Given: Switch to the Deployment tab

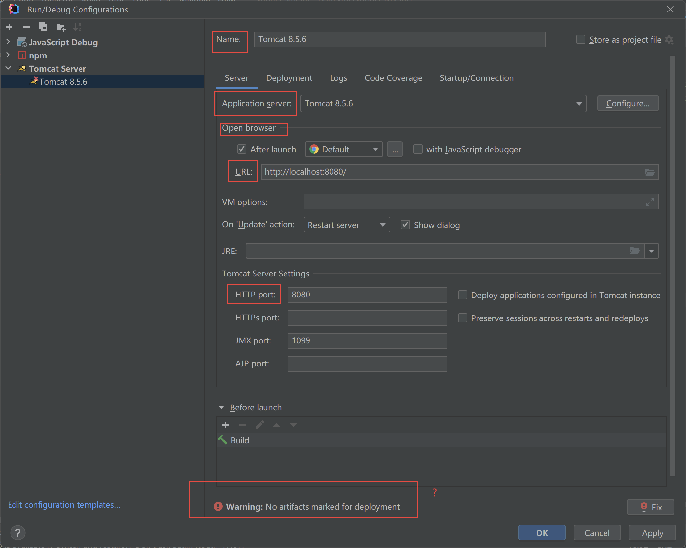Looking at the screenshot, I should [x=289, y=78].
